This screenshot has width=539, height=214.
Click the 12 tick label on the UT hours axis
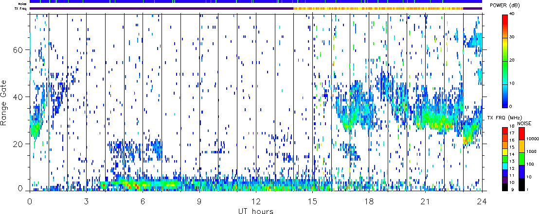pyautogui.click(x=256, y=201)
